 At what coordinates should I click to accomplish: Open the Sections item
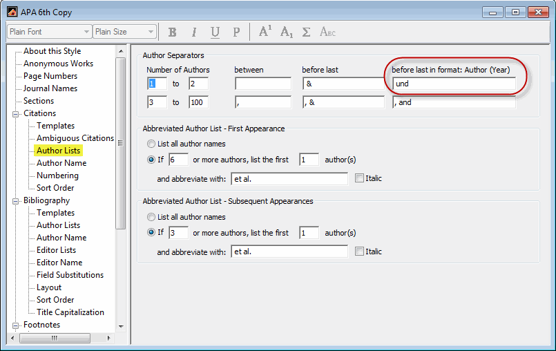pos(39,101)
